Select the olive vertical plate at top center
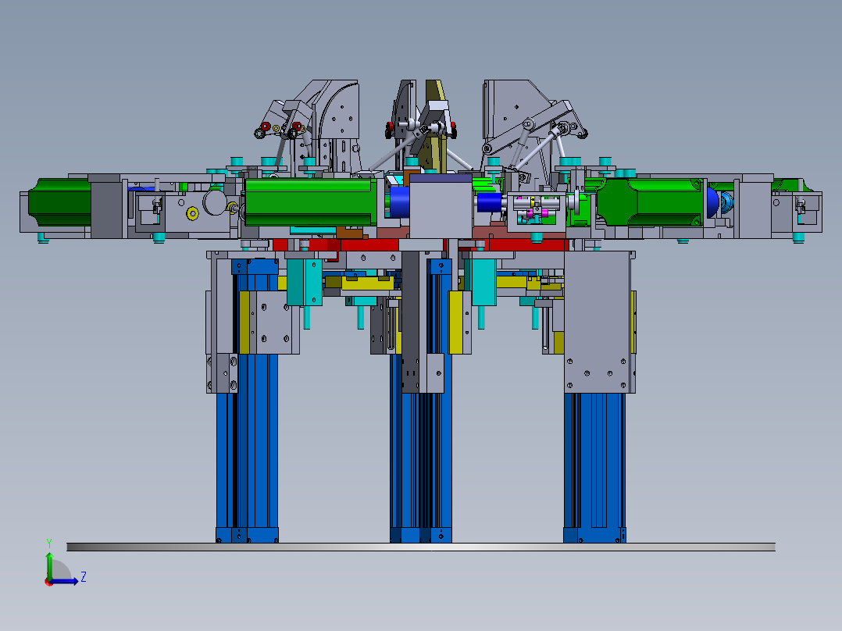 436,127
